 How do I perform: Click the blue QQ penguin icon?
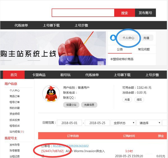[x=113, y=38]
